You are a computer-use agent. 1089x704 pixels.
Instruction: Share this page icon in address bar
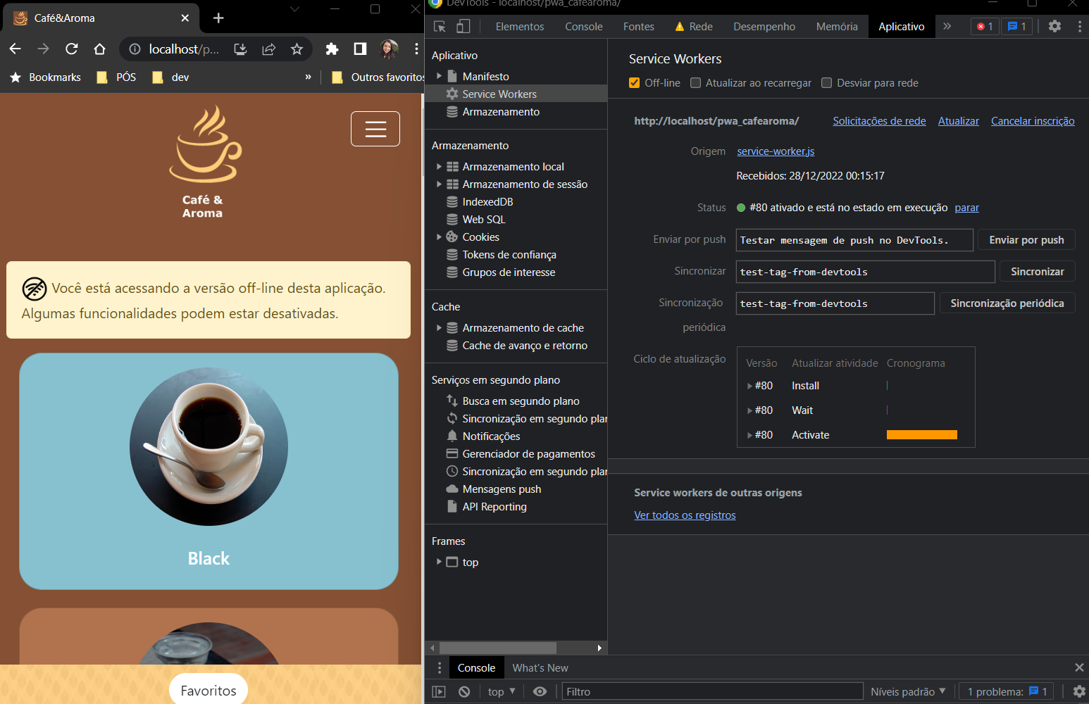point(268,49)
